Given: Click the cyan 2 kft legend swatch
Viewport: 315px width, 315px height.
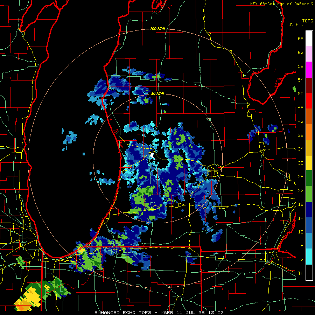Looking at the screenshot, I should 309,256.
